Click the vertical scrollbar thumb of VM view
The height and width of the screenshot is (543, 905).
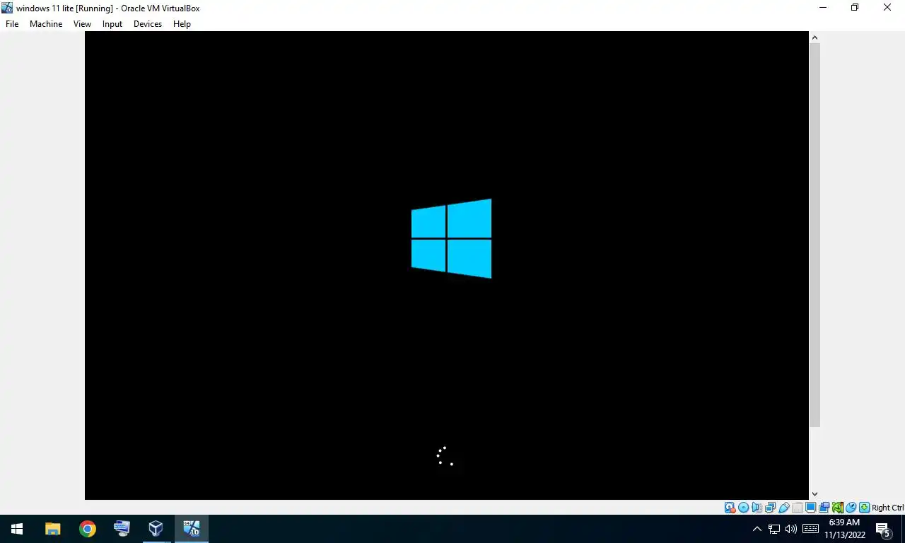point(814,235)
